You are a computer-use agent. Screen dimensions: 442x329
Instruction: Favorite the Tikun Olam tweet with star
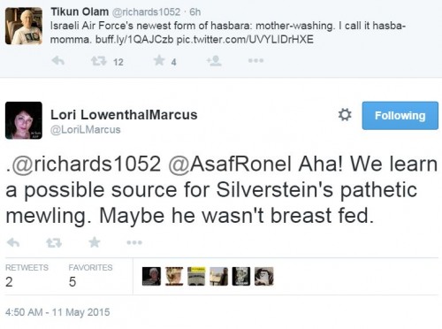159,61
